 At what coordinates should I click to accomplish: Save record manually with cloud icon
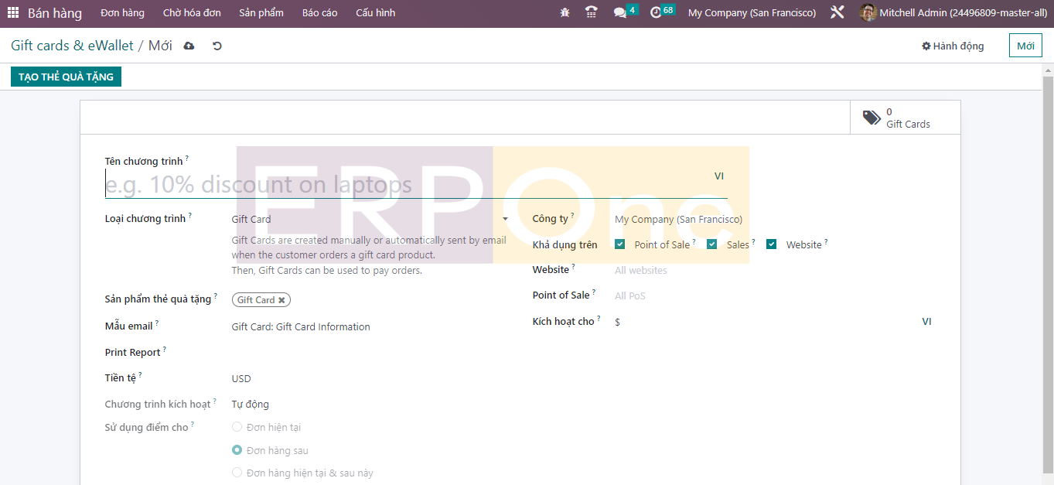click(x=189, y=46)
